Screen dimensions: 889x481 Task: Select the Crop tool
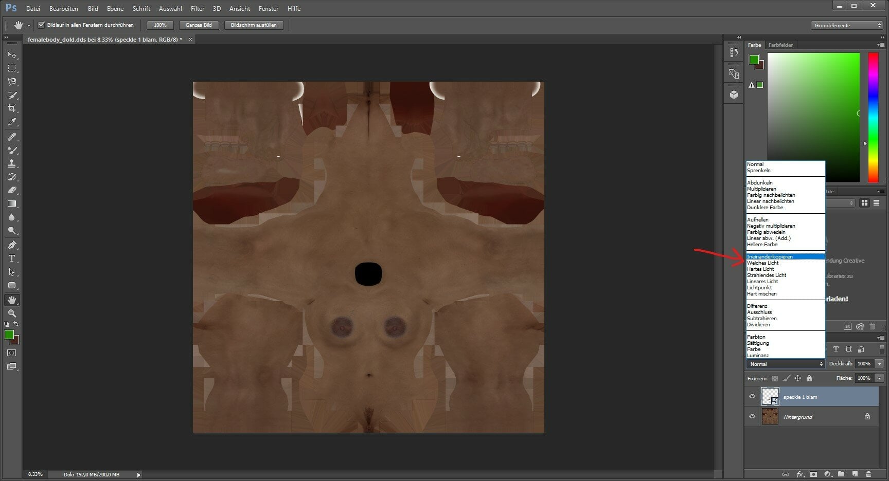coord(12,108)
